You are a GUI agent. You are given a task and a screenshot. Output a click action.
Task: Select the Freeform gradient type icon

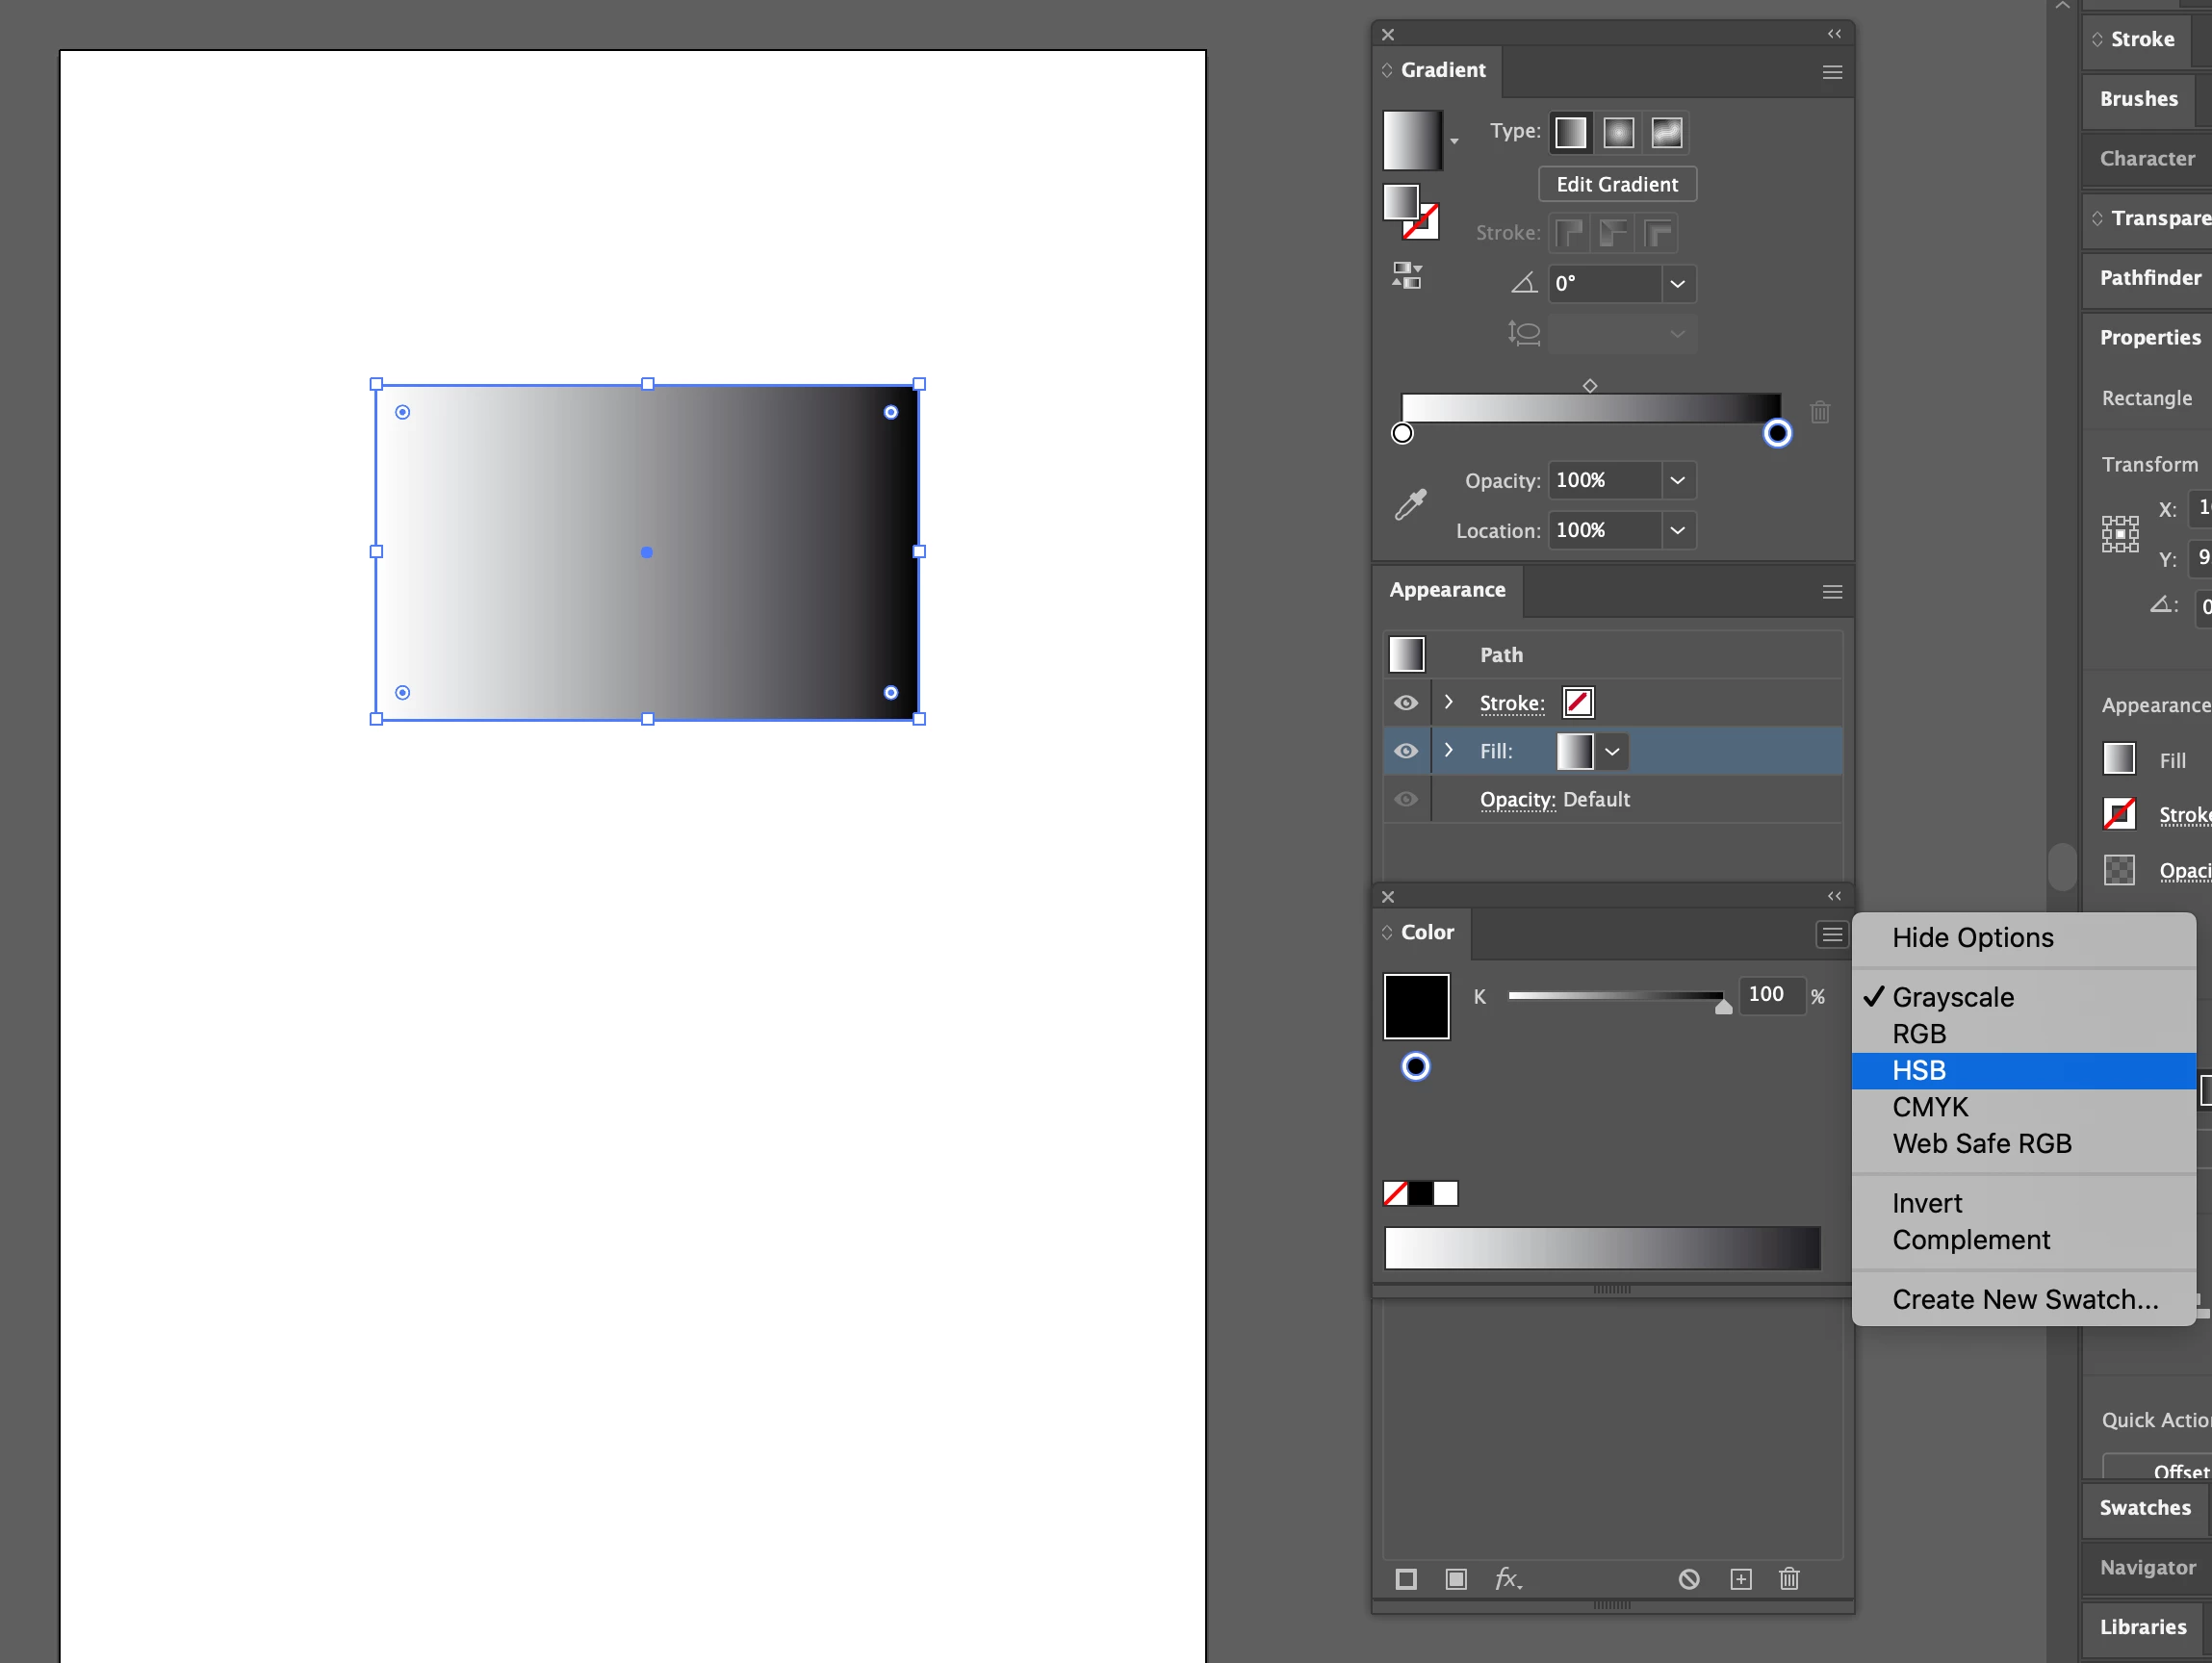1666,133
